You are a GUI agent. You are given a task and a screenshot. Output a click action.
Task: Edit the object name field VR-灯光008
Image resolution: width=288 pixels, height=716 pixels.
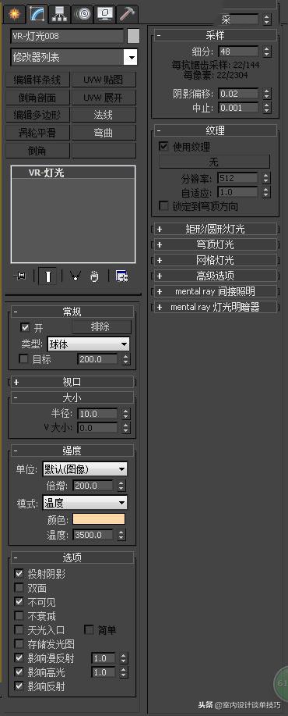pyautogui.click(x=68, y=36)
